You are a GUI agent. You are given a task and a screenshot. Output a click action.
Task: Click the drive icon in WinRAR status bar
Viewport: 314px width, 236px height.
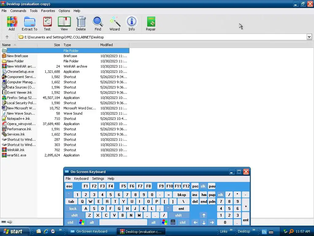click(x=4, y=222)
